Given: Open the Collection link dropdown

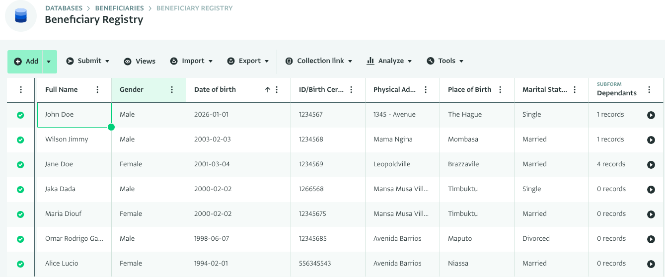Looking at the screenshot, I should point(319,61).
